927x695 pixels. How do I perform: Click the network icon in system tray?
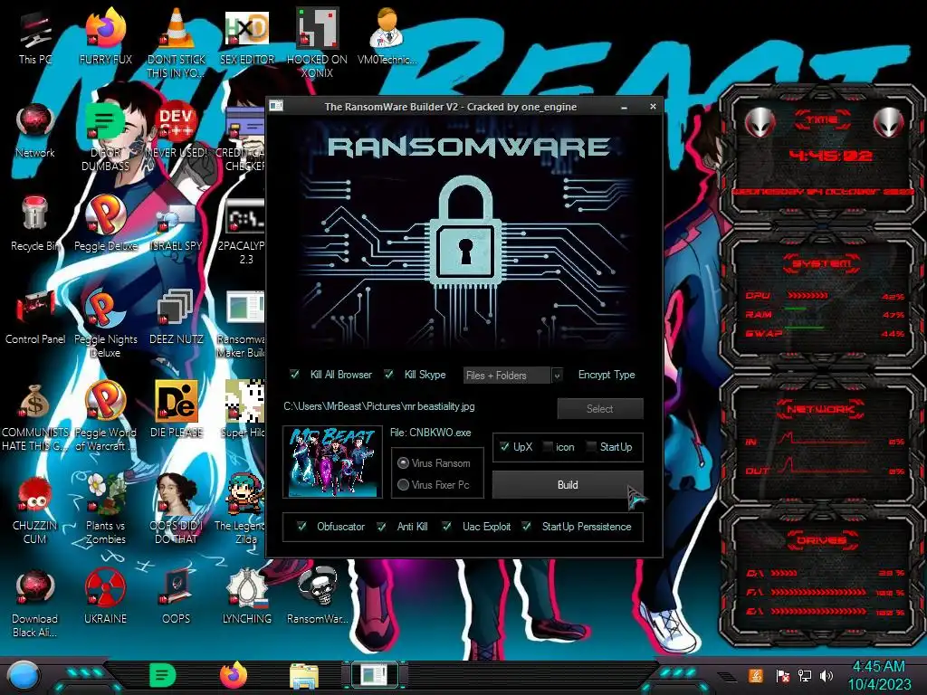coord(805,675)
